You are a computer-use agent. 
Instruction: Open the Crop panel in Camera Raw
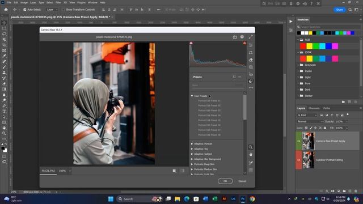click(251, 53)
